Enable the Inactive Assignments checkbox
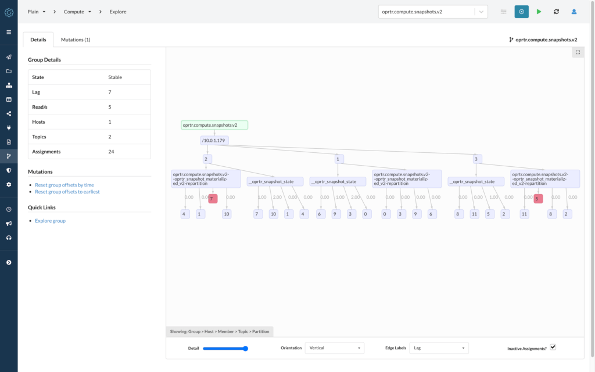The image size is (595, 372). 553,346
